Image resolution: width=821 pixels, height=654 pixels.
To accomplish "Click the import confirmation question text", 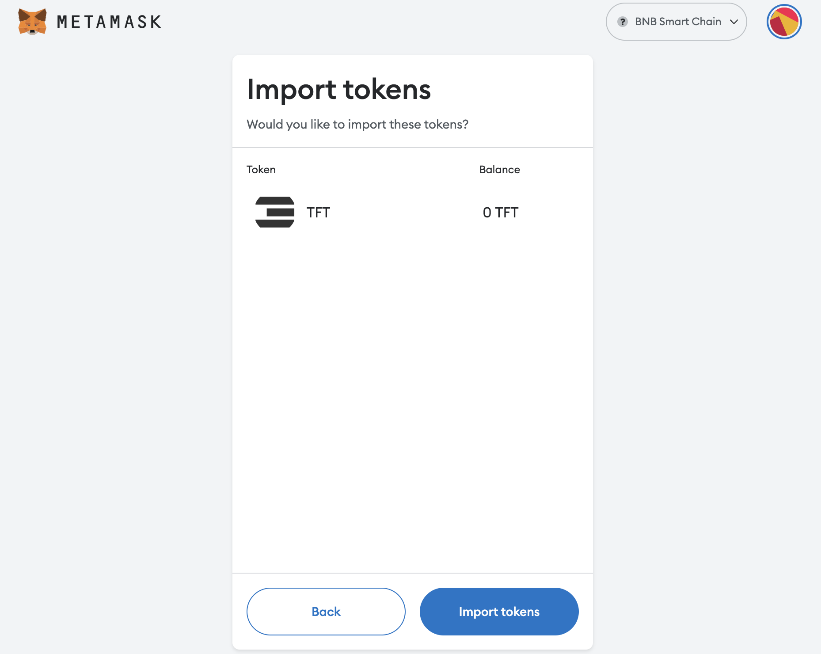I will (357, 125).
